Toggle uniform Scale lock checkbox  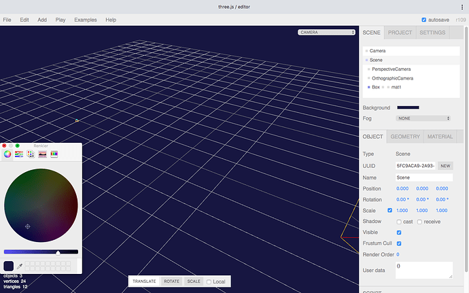point(389,210)
